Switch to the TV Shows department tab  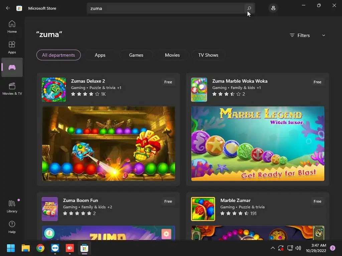pyautogui.click(x=208, y=55)
